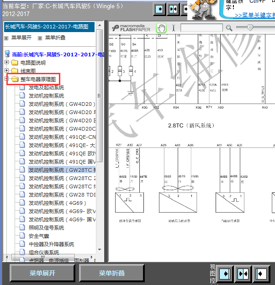275x285 pixels.
Task: Click horizontal scrollbar right arrow in tree
Action: click(x=92, y=257)
